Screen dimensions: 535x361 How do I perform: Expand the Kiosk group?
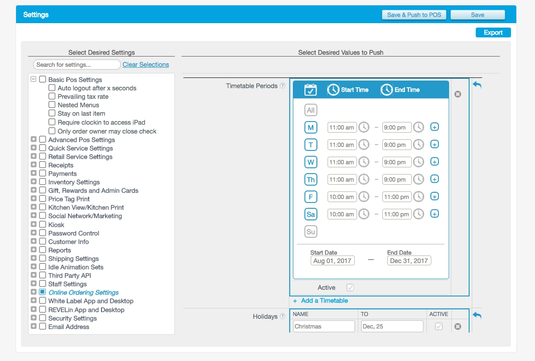pos(33,224)
